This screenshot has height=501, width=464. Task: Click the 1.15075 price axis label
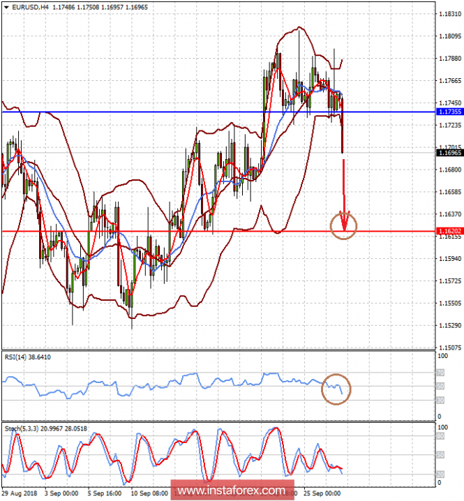pyautogui.click(x=449, y=347)
